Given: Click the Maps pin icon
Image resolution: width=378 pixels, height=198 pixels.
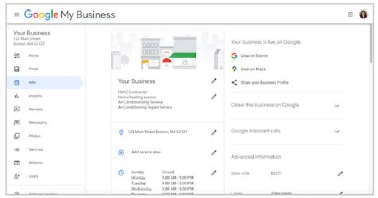Looking at the screenshot, I should [234, 69].
